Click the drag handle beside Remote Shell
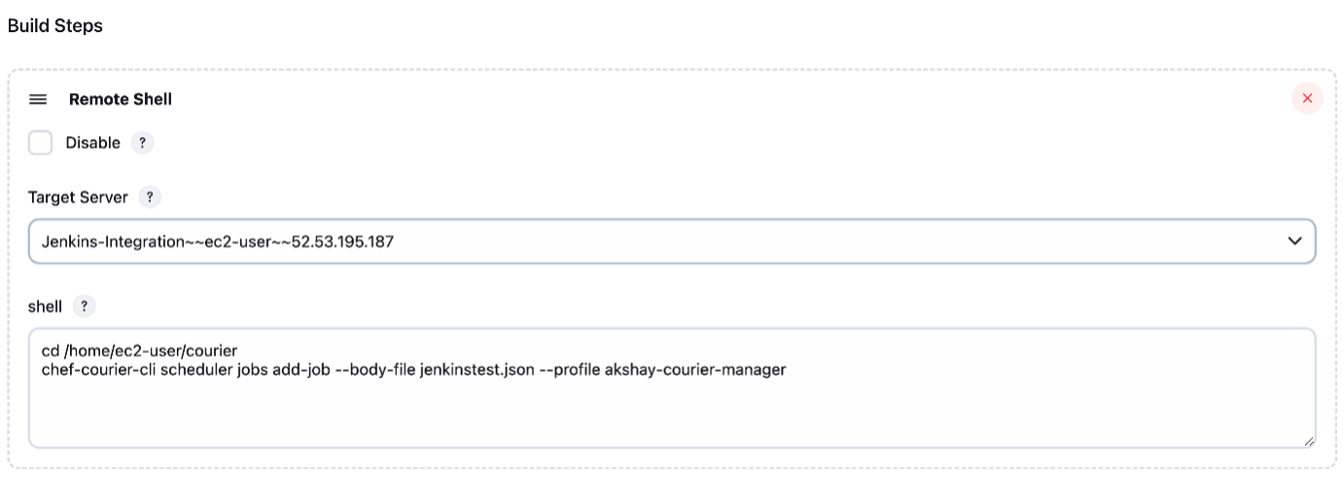Image resolution: width=1343 pixels, height=477 pixels. click(x=38, y=99)
